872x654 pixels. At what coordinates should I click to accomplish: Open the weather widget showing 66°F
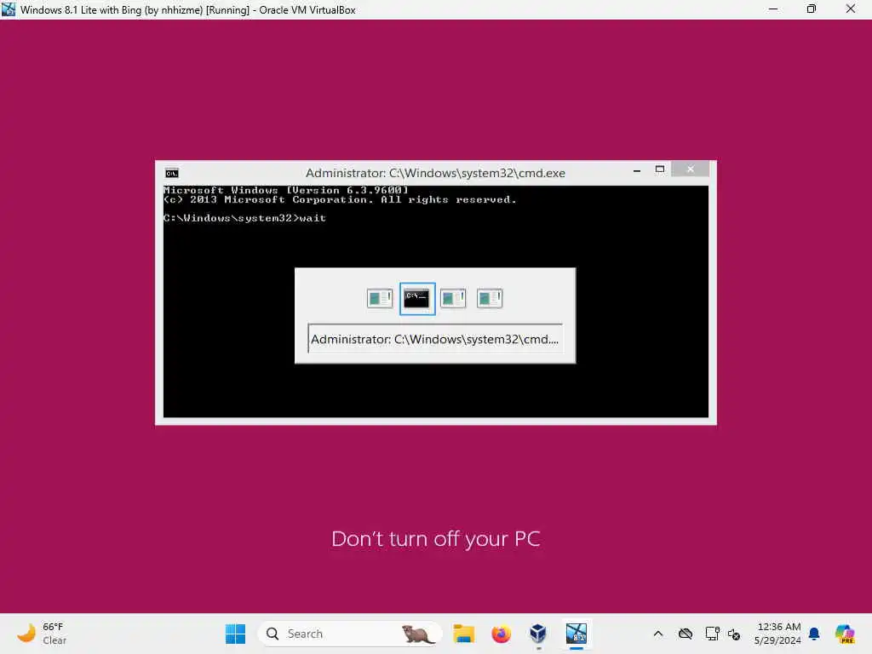[x=43, y=634]
